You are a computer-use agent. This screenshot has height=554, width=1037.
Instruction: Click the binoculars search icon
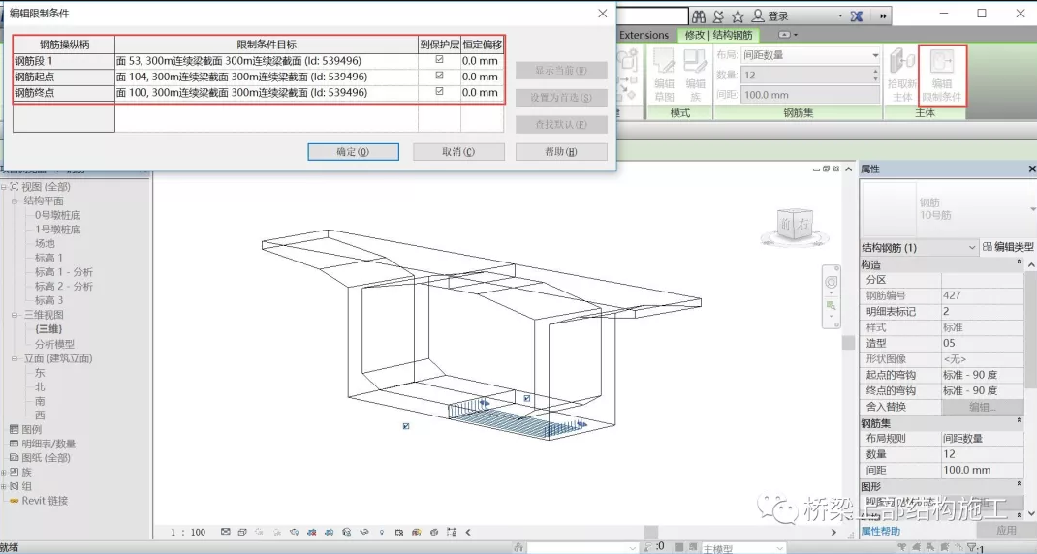[x=699, y=15]
